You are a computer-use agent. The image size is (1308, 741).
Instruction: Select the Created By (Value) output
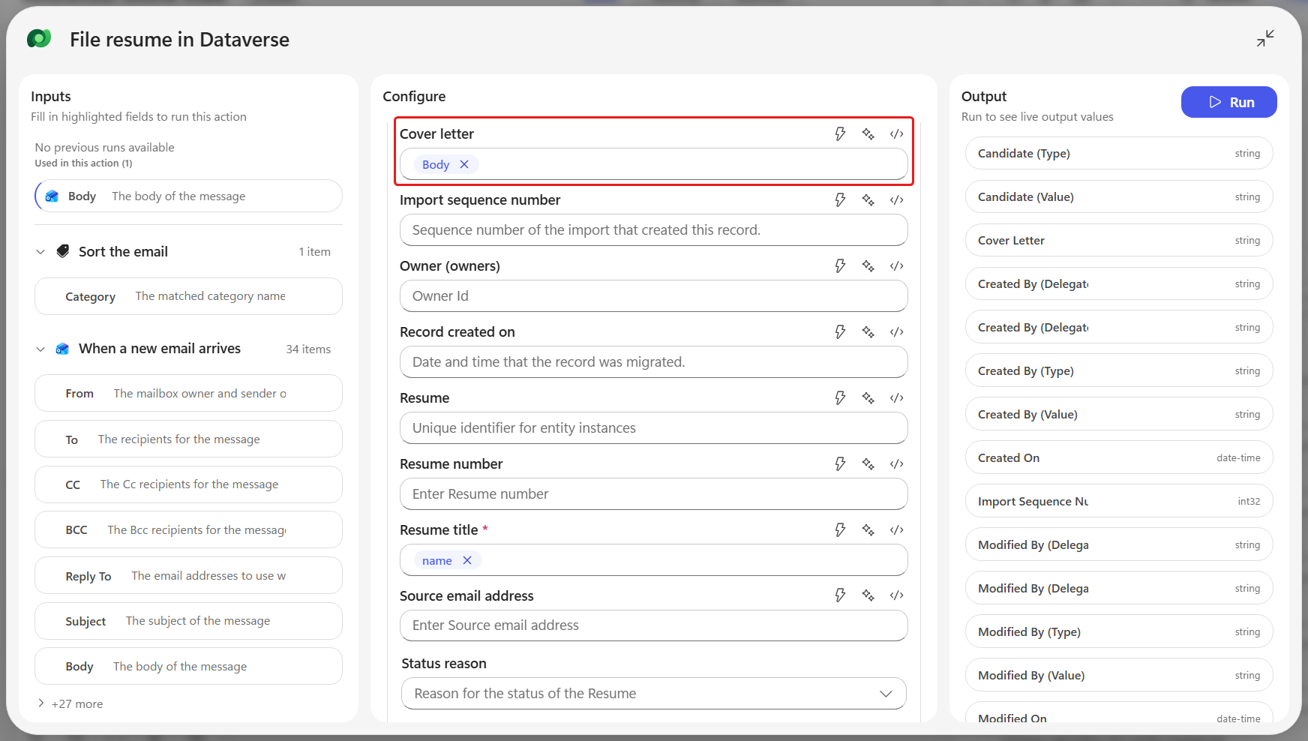1119,414
